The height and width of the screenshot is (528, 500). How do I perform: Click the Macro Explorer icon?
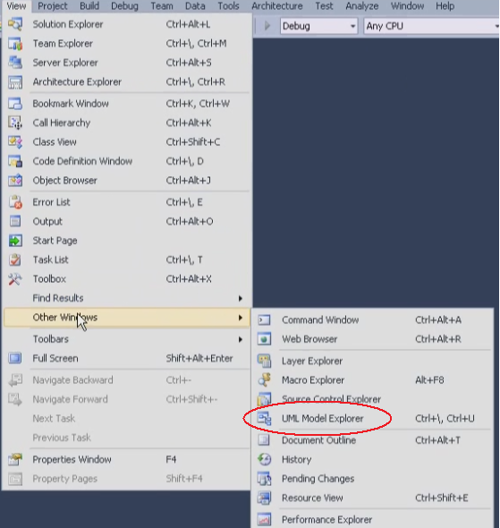(264, 380)
